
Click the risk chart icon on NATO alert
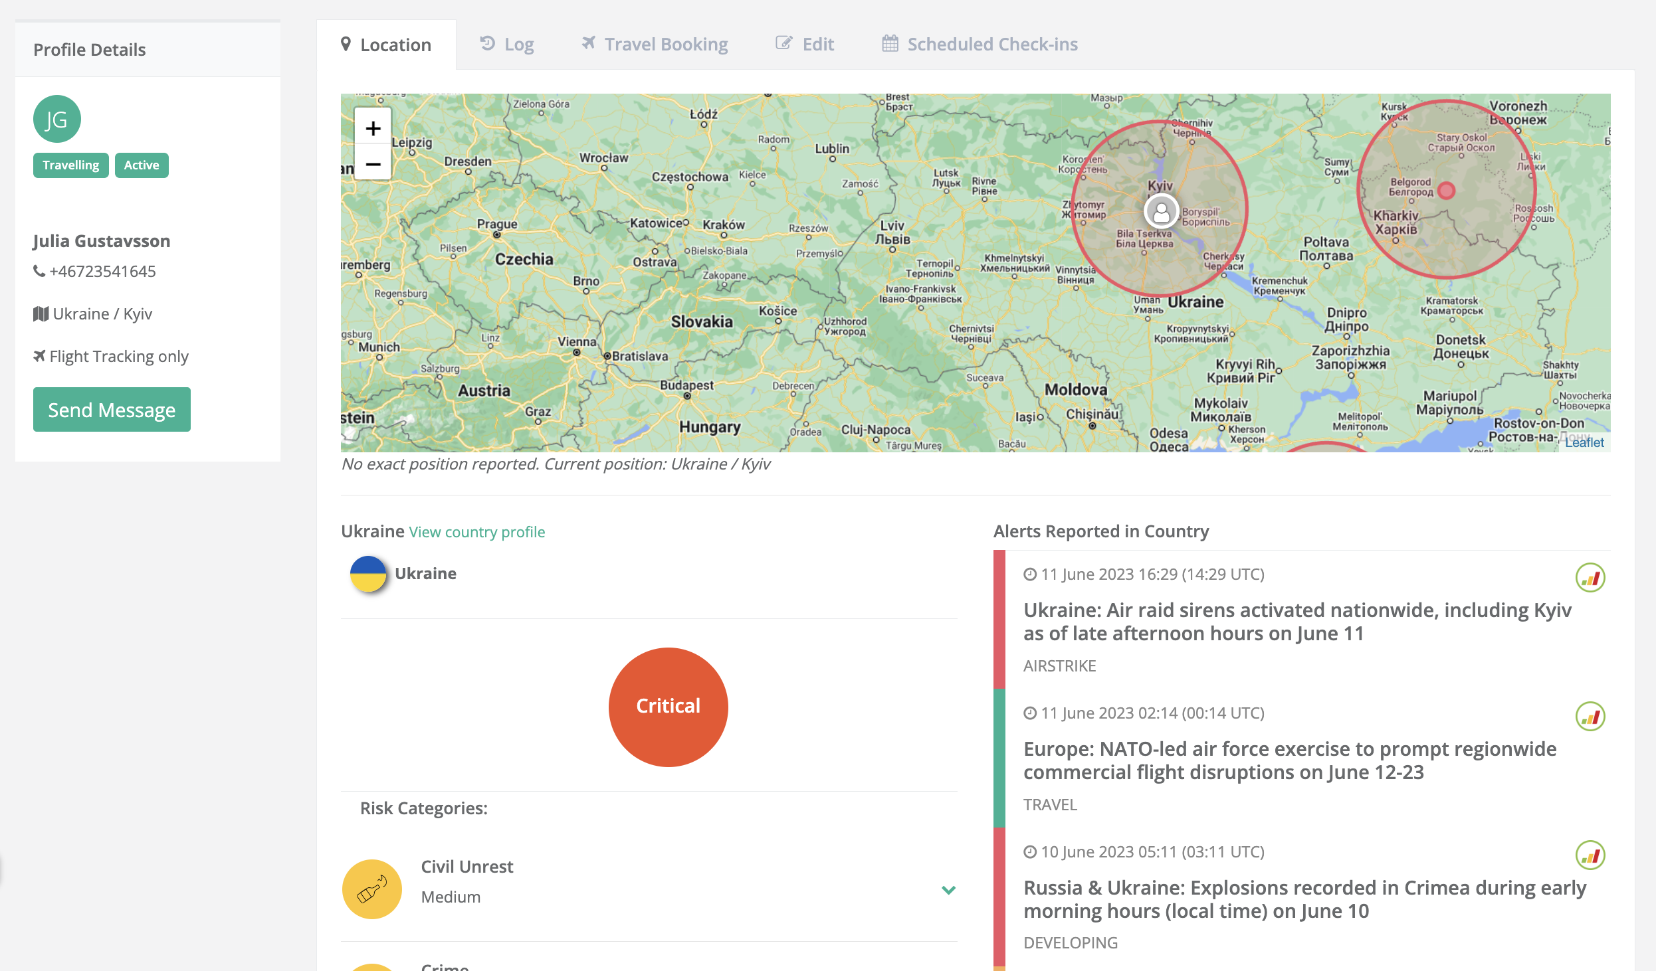(x=1590, y=717)
